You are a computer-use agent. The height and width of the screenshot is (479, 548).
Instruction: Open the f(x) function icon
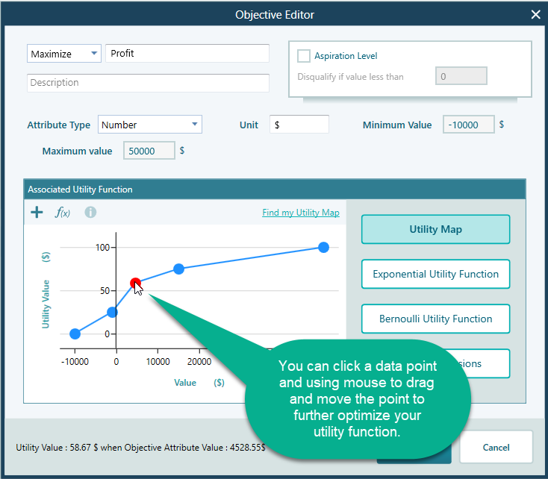(x=63, y=213)
